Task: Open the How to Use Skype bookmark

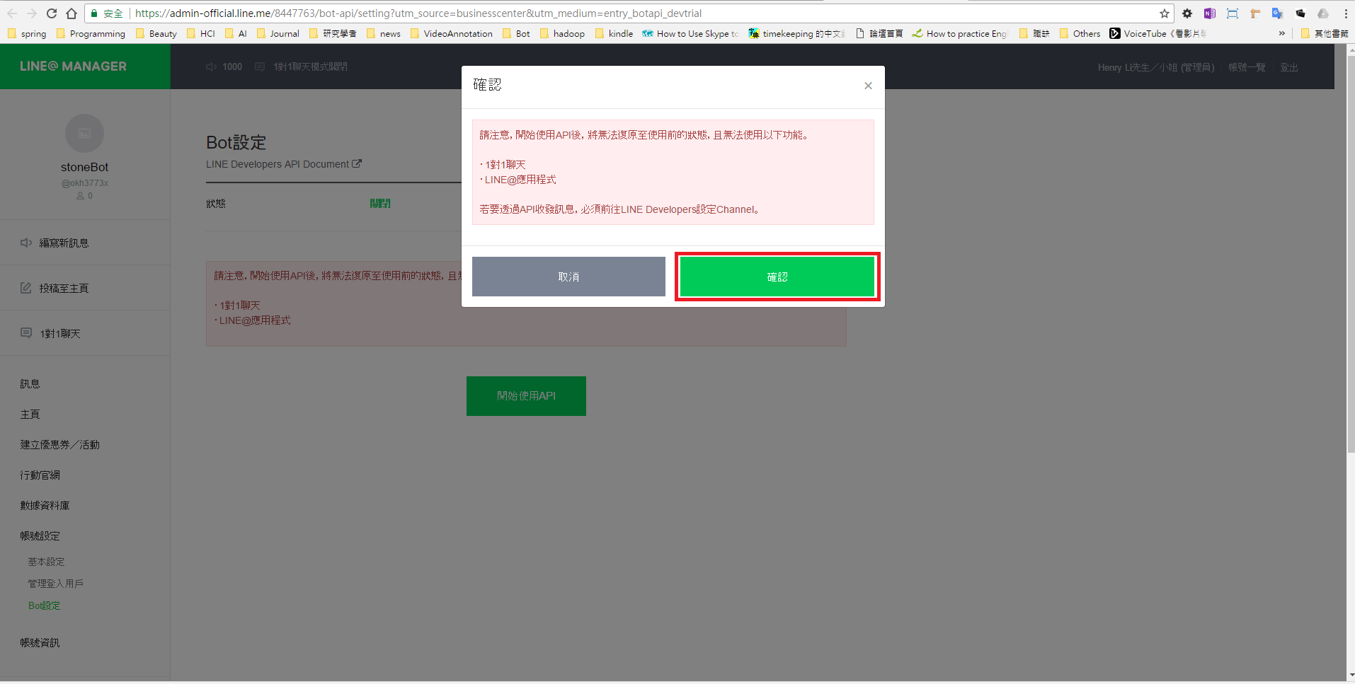Action: pyautogui.click(x=690, y=33)
